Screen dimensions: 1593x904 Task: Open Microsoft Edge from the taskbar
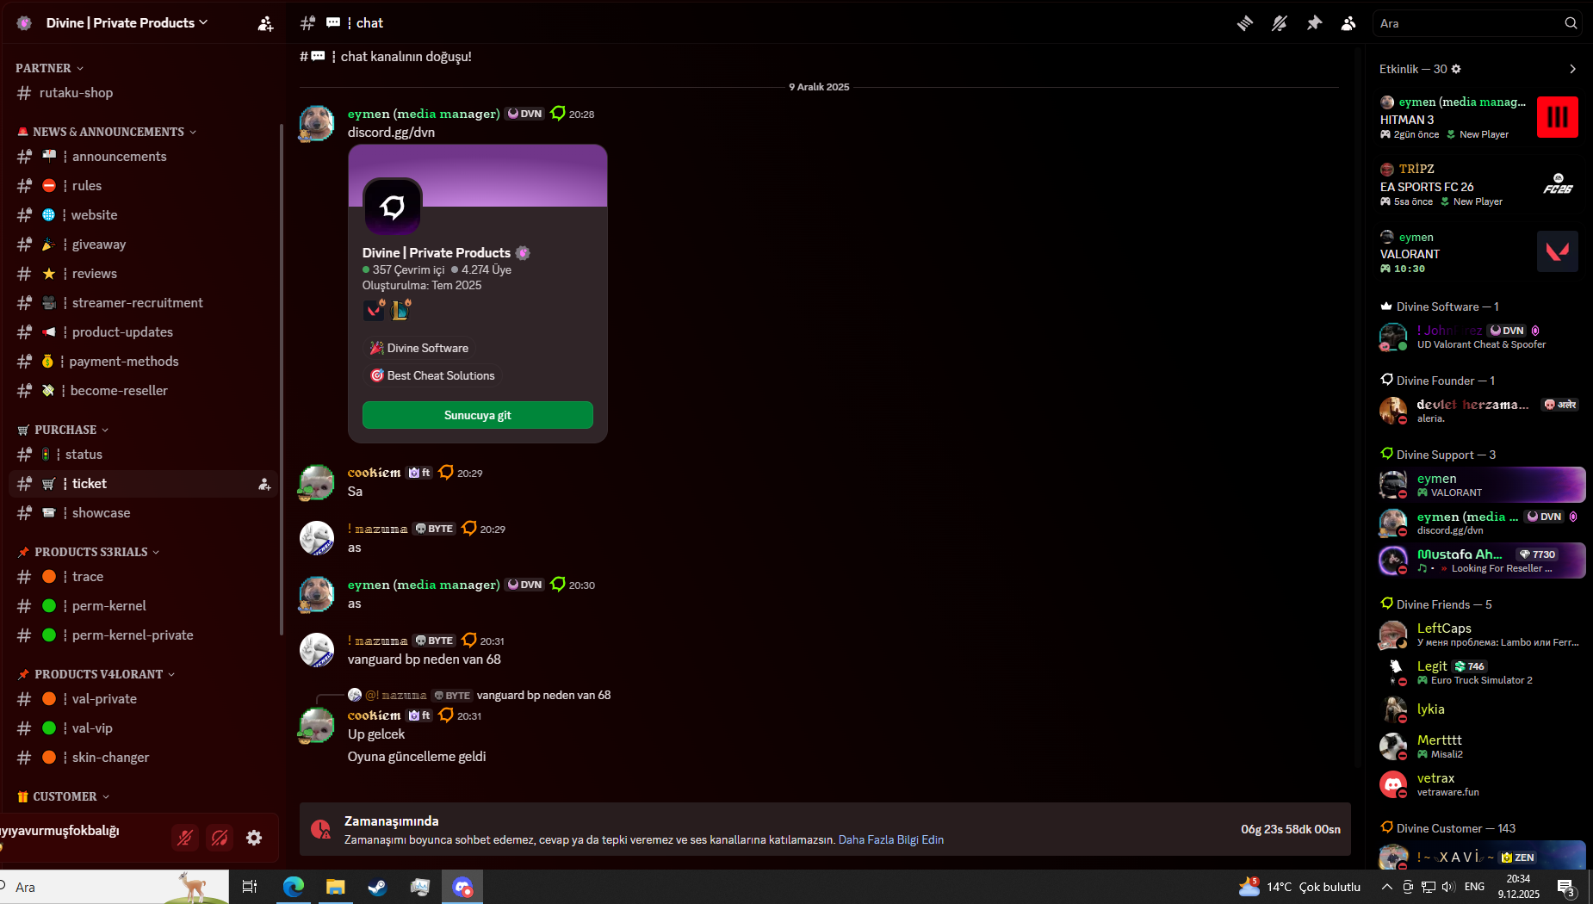pos(293,887)
